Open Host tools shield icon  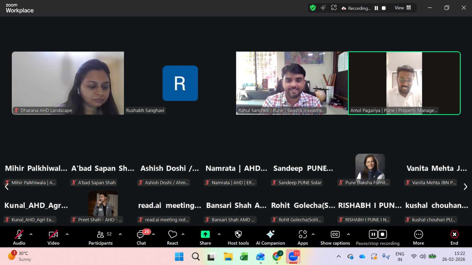point(238,237)
